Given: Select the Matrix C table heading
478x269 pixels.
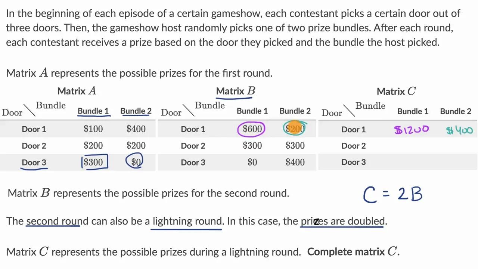Looking at the screenshot, I should tap(396, 91).
